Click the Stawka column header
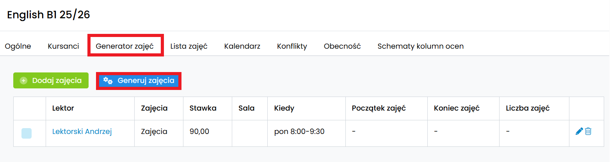610x162 pixels. [203, 108]
